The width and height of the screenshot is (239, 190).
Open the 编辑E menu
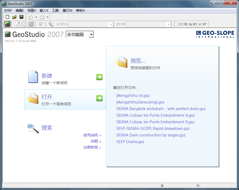click(x=20, y=11)
